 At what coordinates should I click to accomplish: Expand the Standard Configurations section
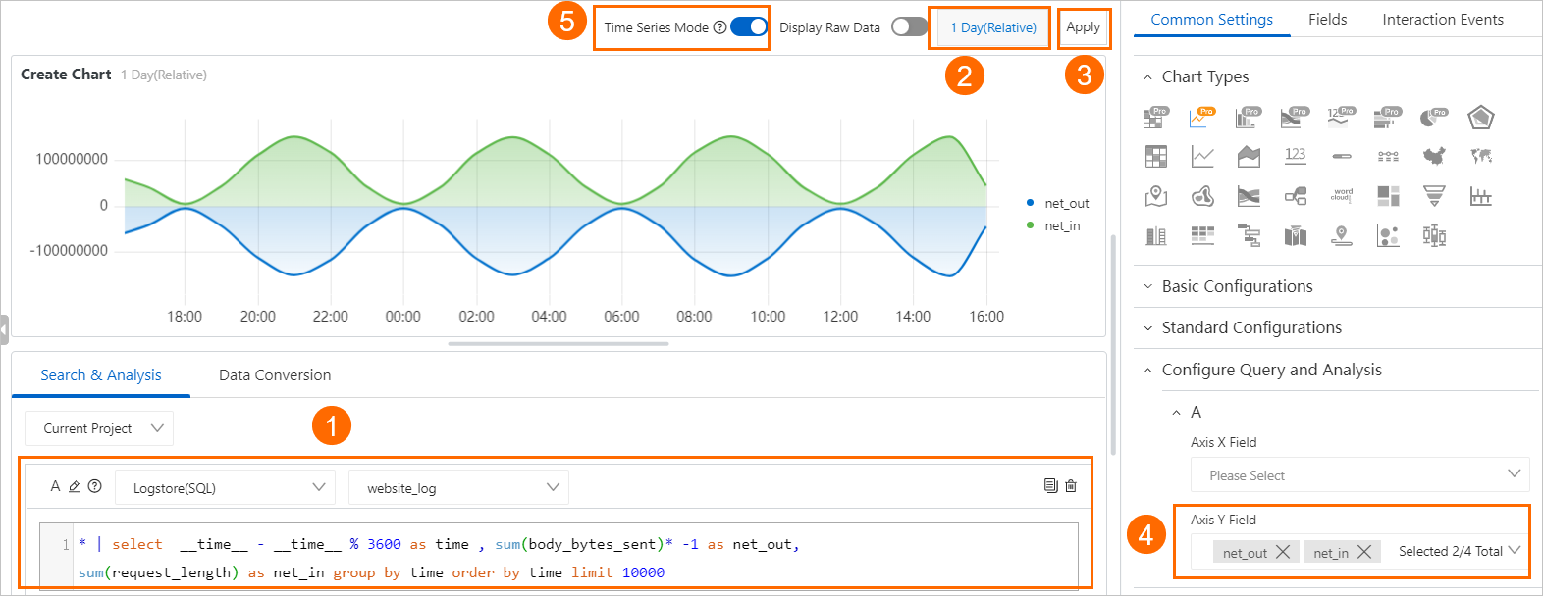click(1148, 328)
